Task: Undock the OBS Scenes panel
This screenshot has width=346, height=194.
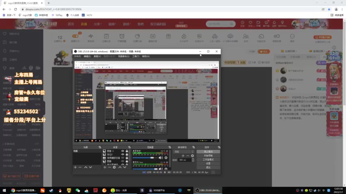Action: [100, 147]
